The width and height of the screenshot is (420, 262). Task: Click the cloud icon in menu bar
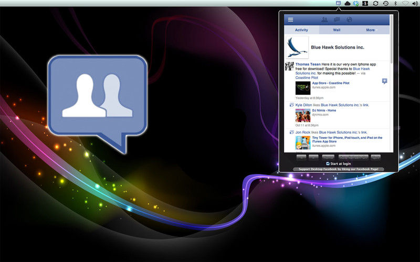pos(347,4)
